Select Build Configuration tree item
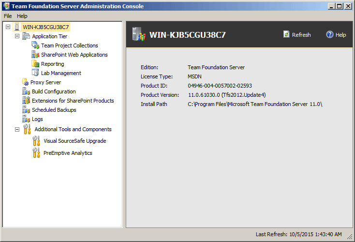Viewport: 355px width, 242px height. tap(54, 91)
